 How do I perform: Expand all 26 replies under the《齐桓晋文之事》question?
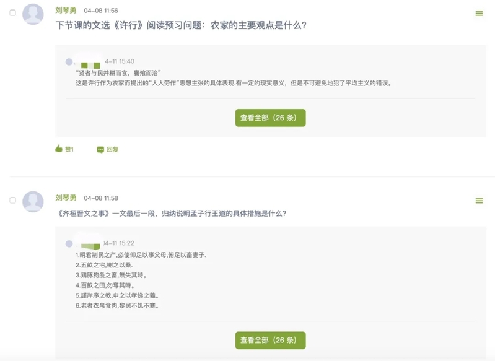(270, 340)
